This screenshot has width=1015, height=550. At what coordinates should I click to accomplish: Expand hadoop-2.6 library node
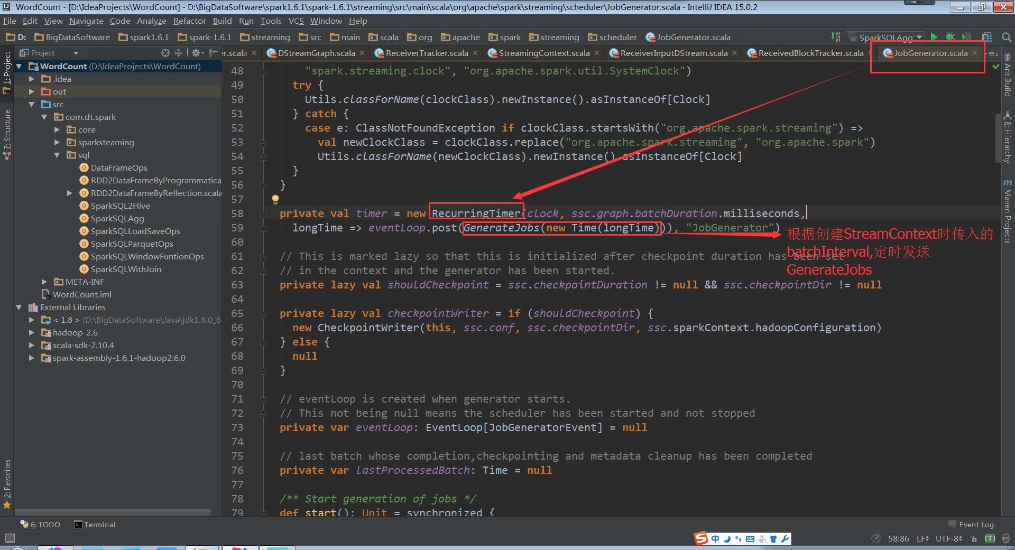click(x=32, y=332)
